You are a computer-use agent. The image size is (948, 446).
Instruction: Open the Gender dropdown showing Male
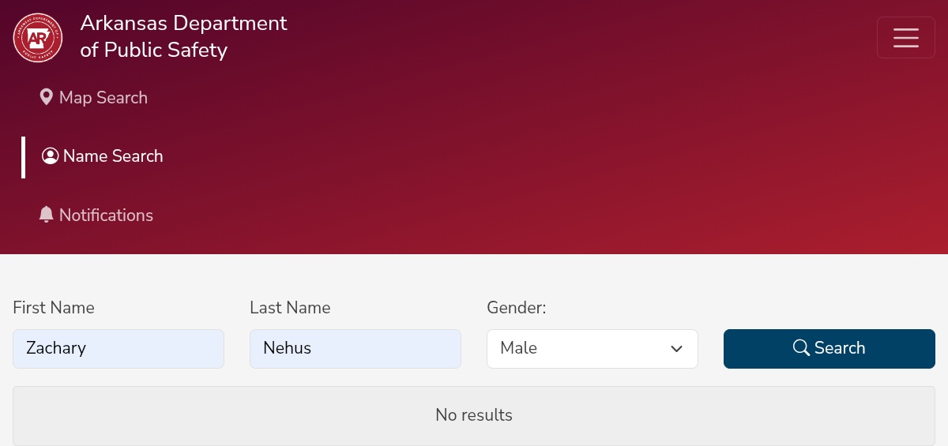pyautogui.click(x=592, y=348)
